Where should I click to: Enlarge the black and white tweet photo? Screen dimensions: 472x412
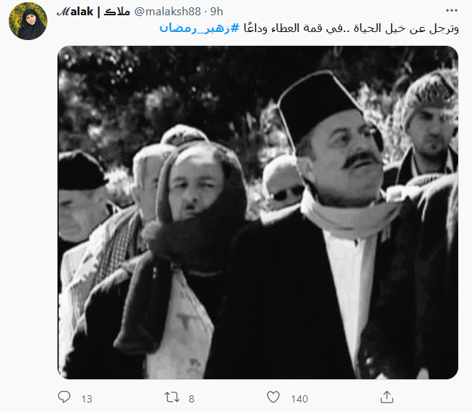click(x=258, y=213)
